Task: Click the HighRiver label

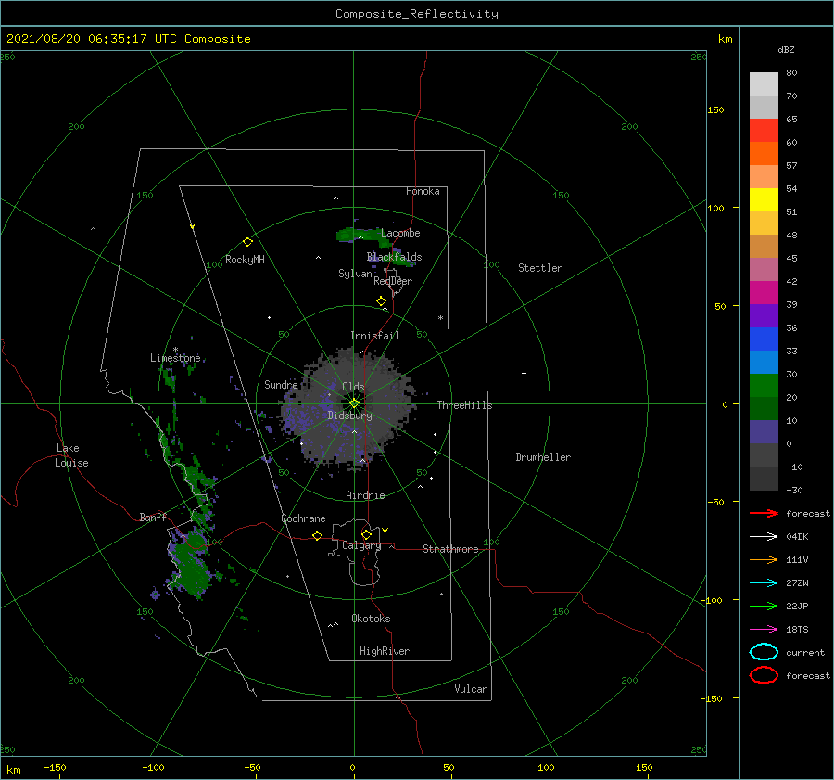Action: [384, 651]
